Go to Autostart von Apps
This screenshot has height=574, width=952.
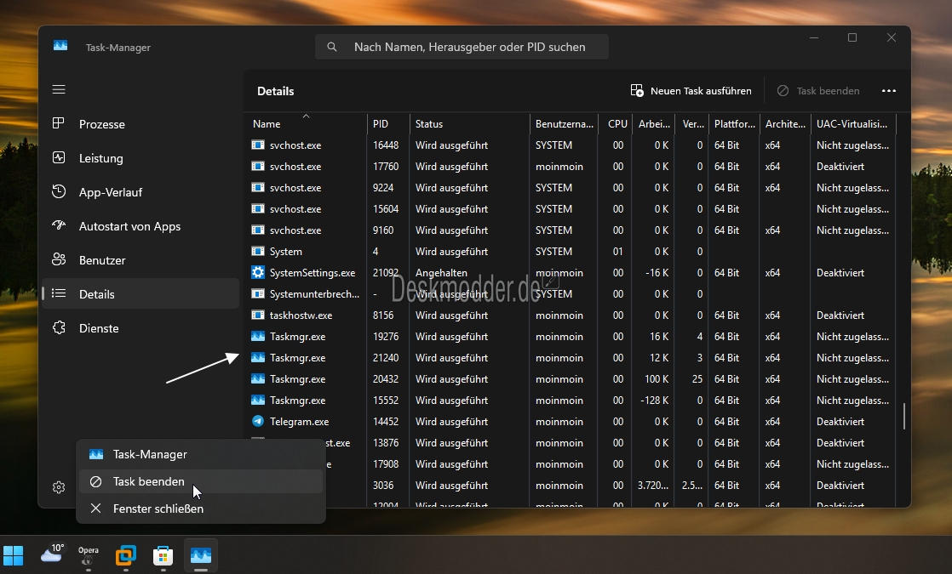(x=129, y=226)
